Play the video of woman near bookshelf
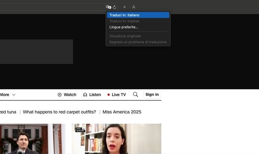Viewport: 259px width, 154px height. [117, 139]
